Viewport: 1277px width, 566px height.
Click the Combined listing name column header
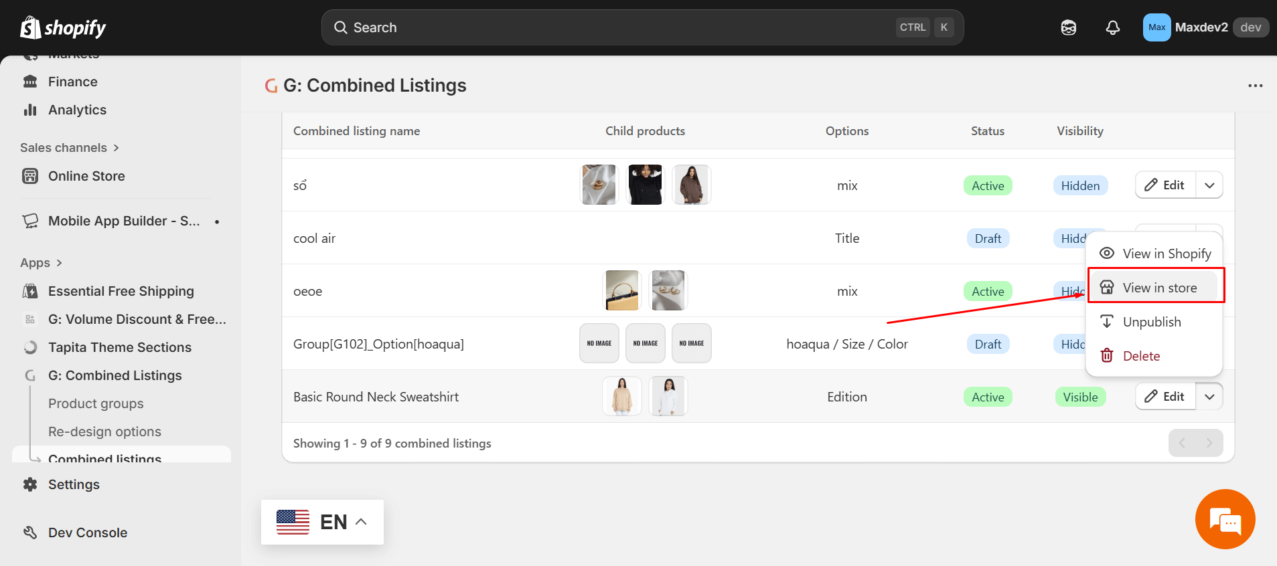(356, 131)
